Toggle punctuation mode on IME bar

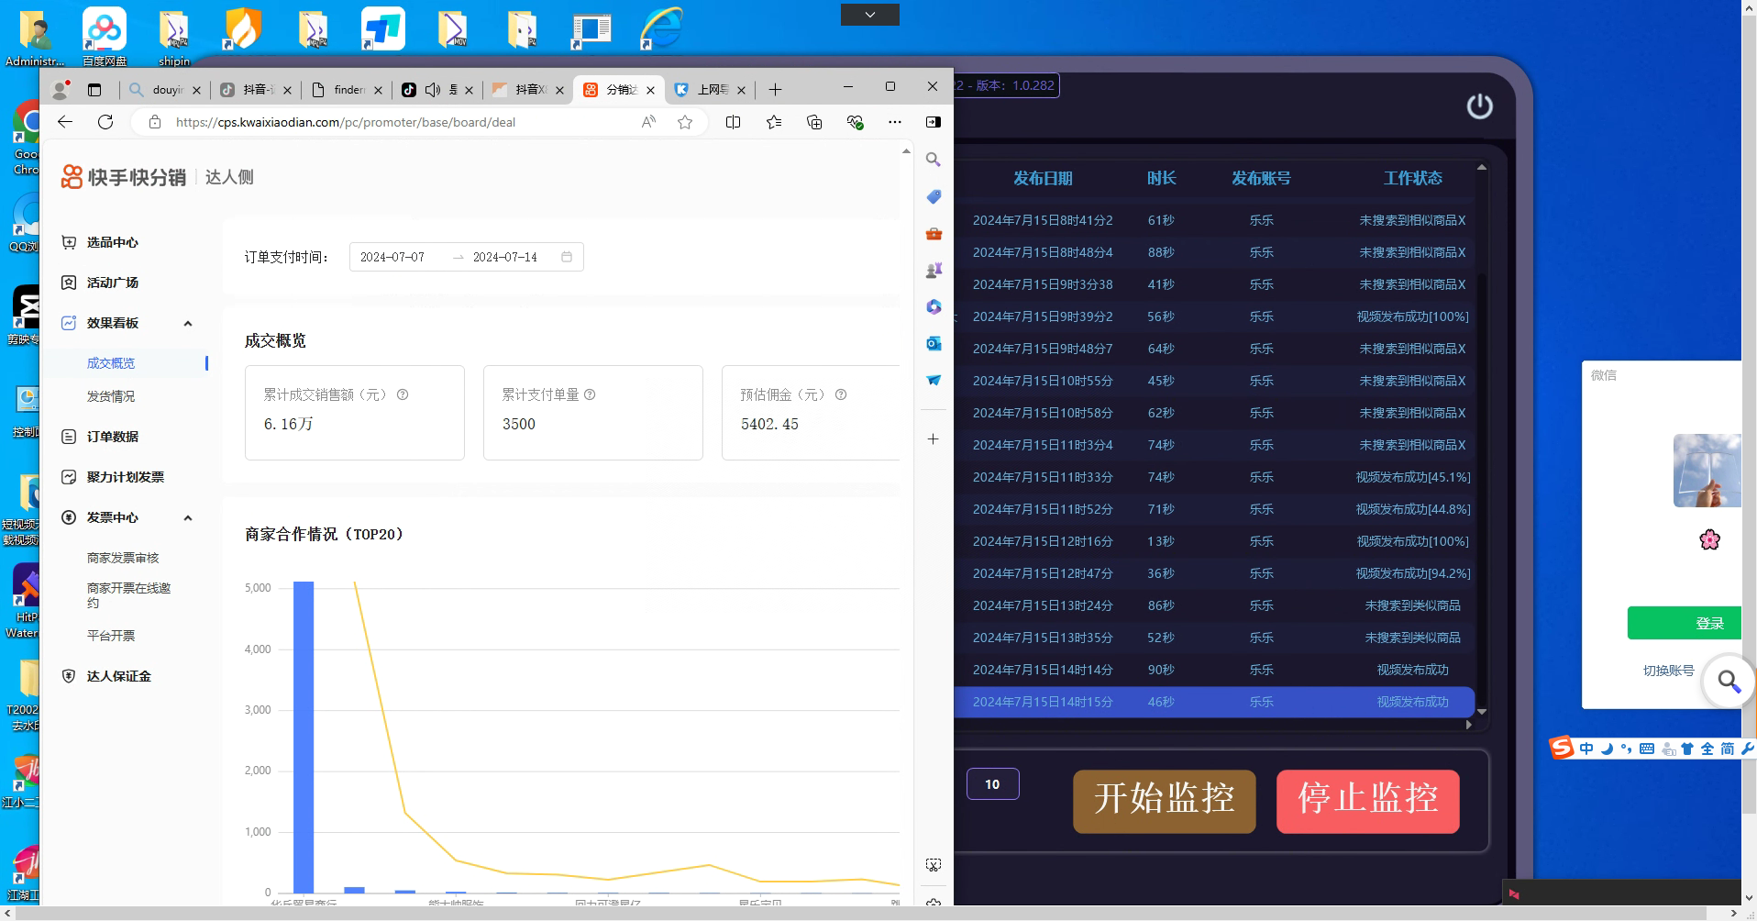point(1627,749)
